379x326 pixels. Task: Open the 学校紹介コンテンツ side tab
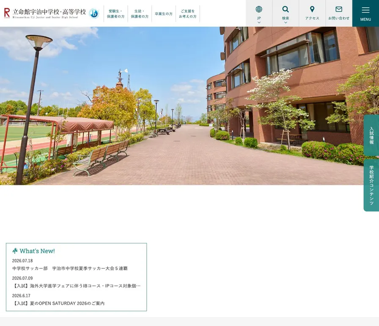click(x=371, y=185)
